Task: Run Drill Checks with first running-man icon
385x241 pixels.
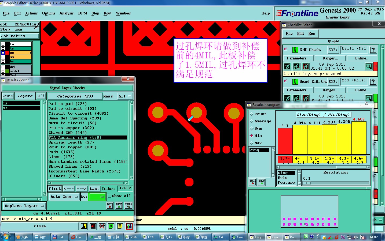Action: point(287,66)
